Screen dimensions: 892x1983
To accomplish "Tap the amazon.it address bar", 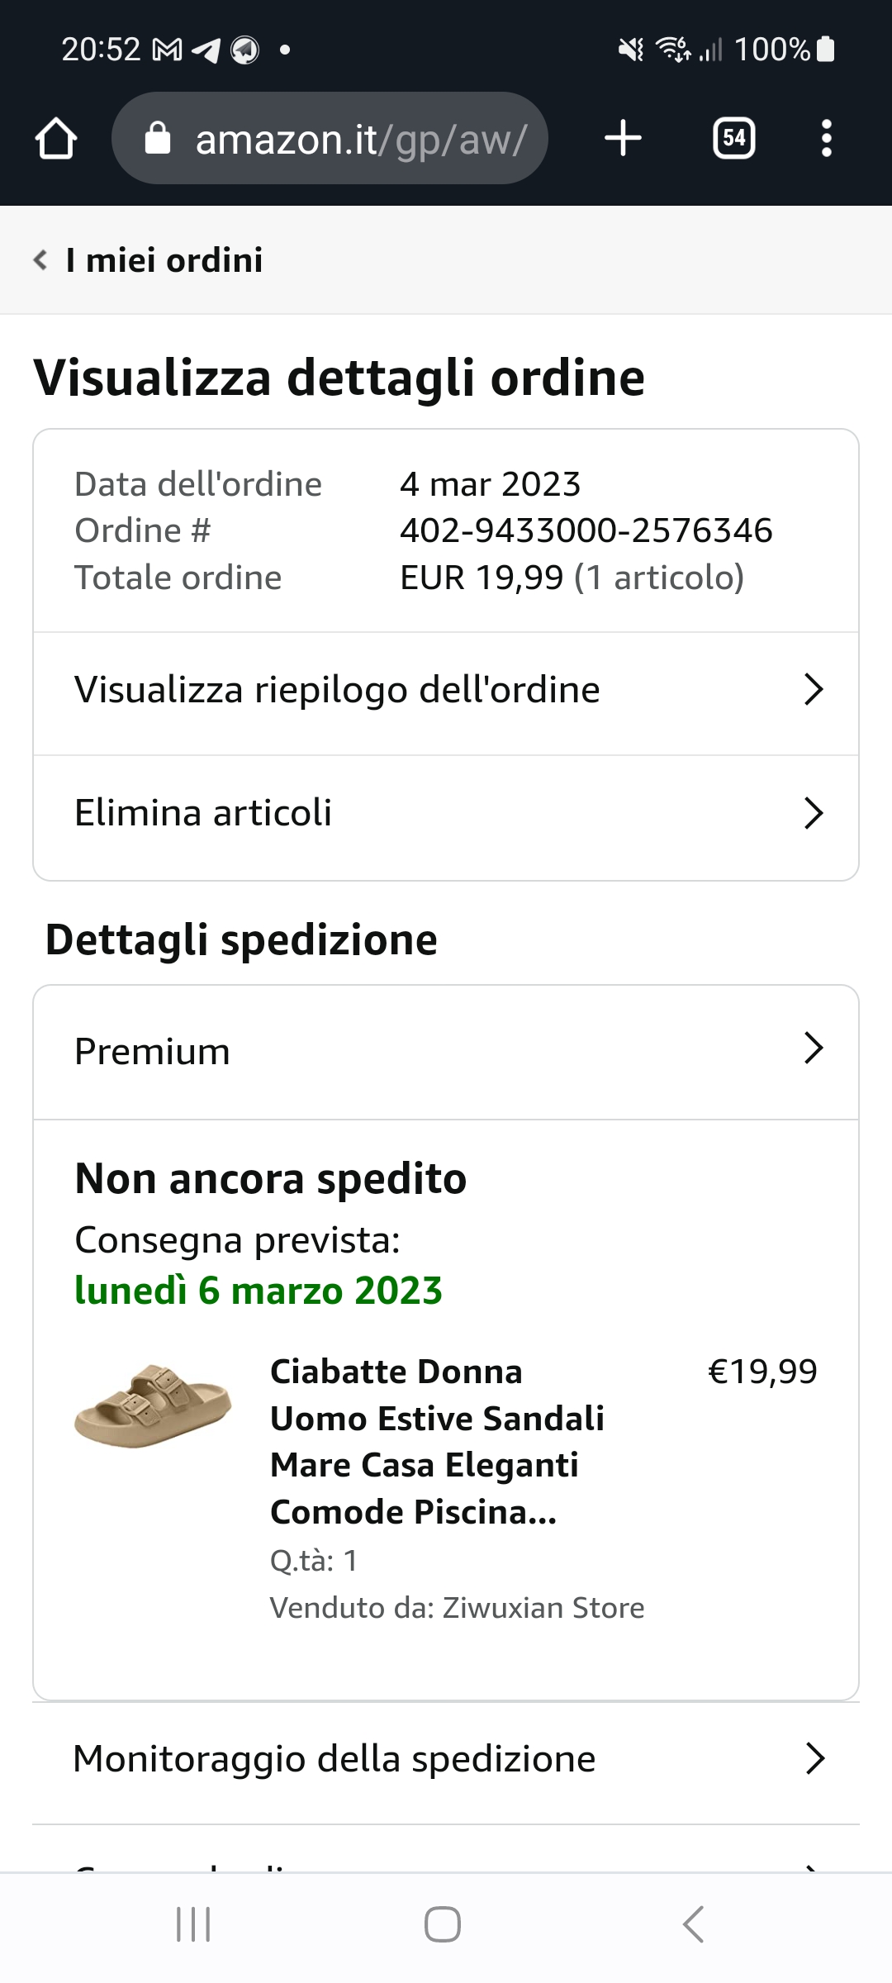I will [x=361, y=139].
